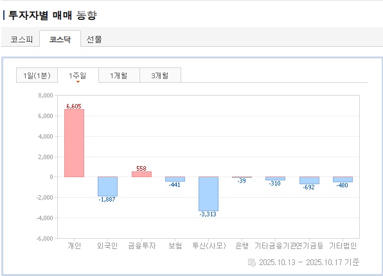Click the 6,605 value label
This screenshot has width=383, height=276.
pos(74,106)
